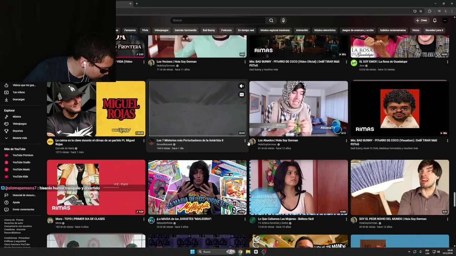The height and width of the screenshot is (256, 456).
Task: Open the account avatar menu
Action: (445, 20)
